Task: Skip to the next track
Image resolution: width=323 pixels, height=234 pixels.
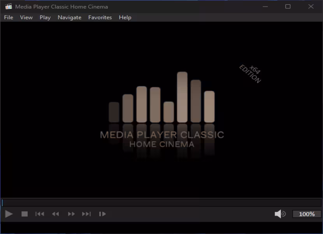Action: (x=86, y=214)
